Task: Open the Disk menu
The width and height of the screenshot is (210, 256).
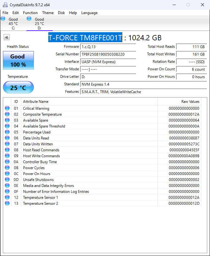Action: point(61,13)
